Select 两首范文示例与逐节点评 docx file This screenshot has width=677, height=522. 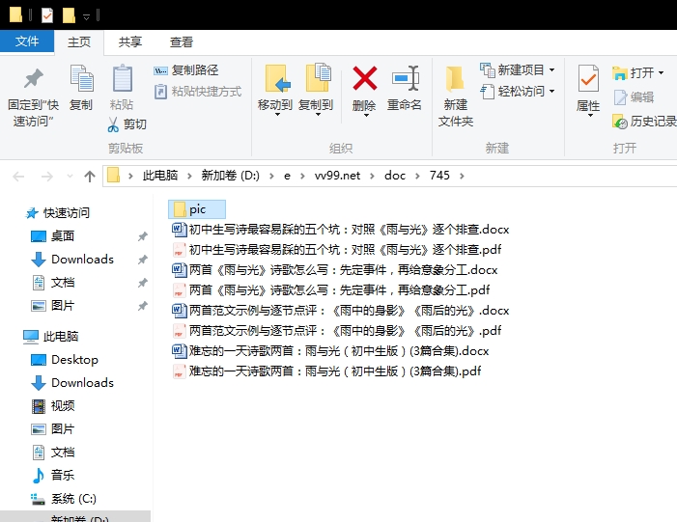click(340, 310)
